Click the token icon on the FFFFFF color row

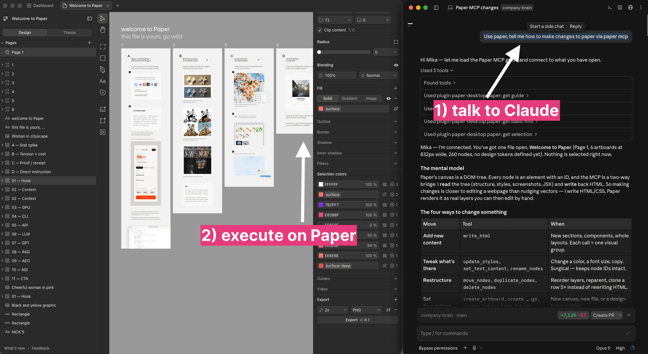click(x=385, y=184)
